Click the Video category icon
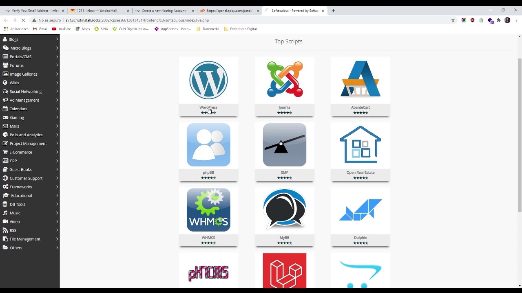The image size is (522, 293). tap(5, 222)
